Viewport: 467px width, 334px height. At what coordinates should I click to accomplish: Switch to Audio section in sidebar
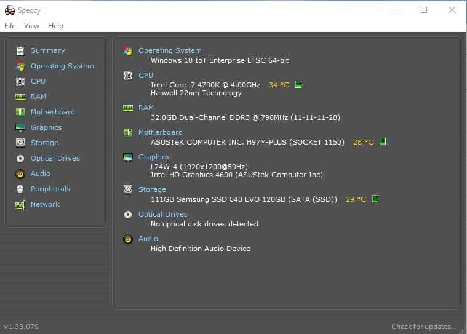tap(40, 173)
